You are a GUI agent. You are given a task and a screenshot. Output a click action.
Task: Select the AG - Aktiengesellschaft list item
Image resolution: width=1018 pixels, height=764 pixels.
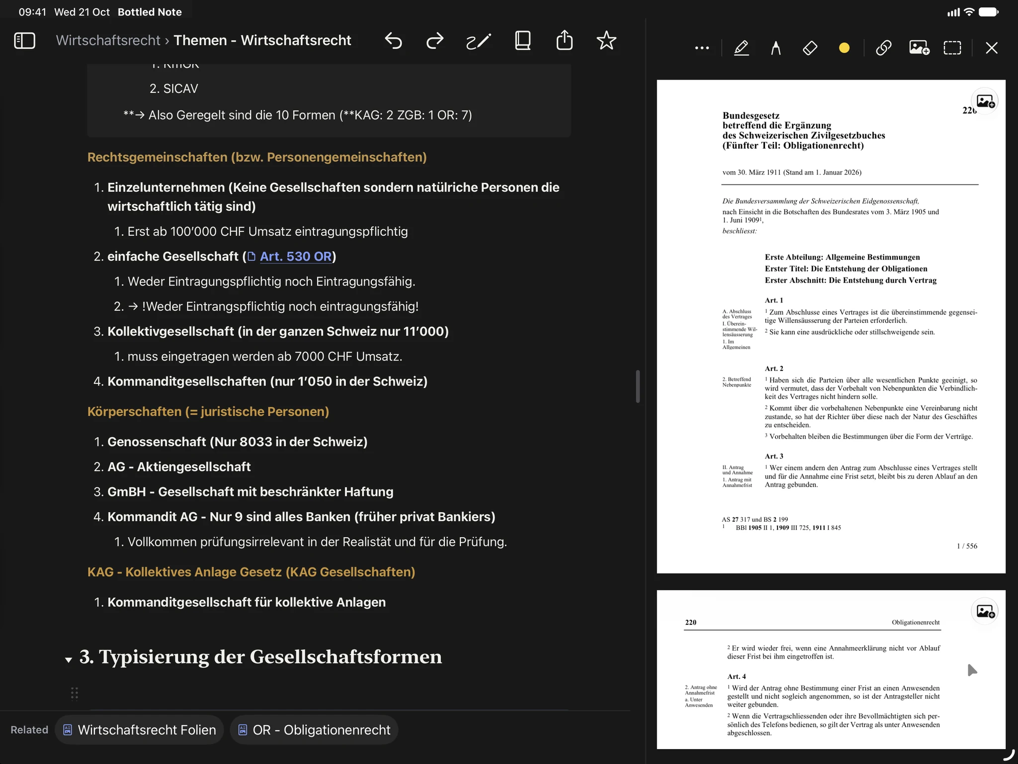(x=179, y=467)
